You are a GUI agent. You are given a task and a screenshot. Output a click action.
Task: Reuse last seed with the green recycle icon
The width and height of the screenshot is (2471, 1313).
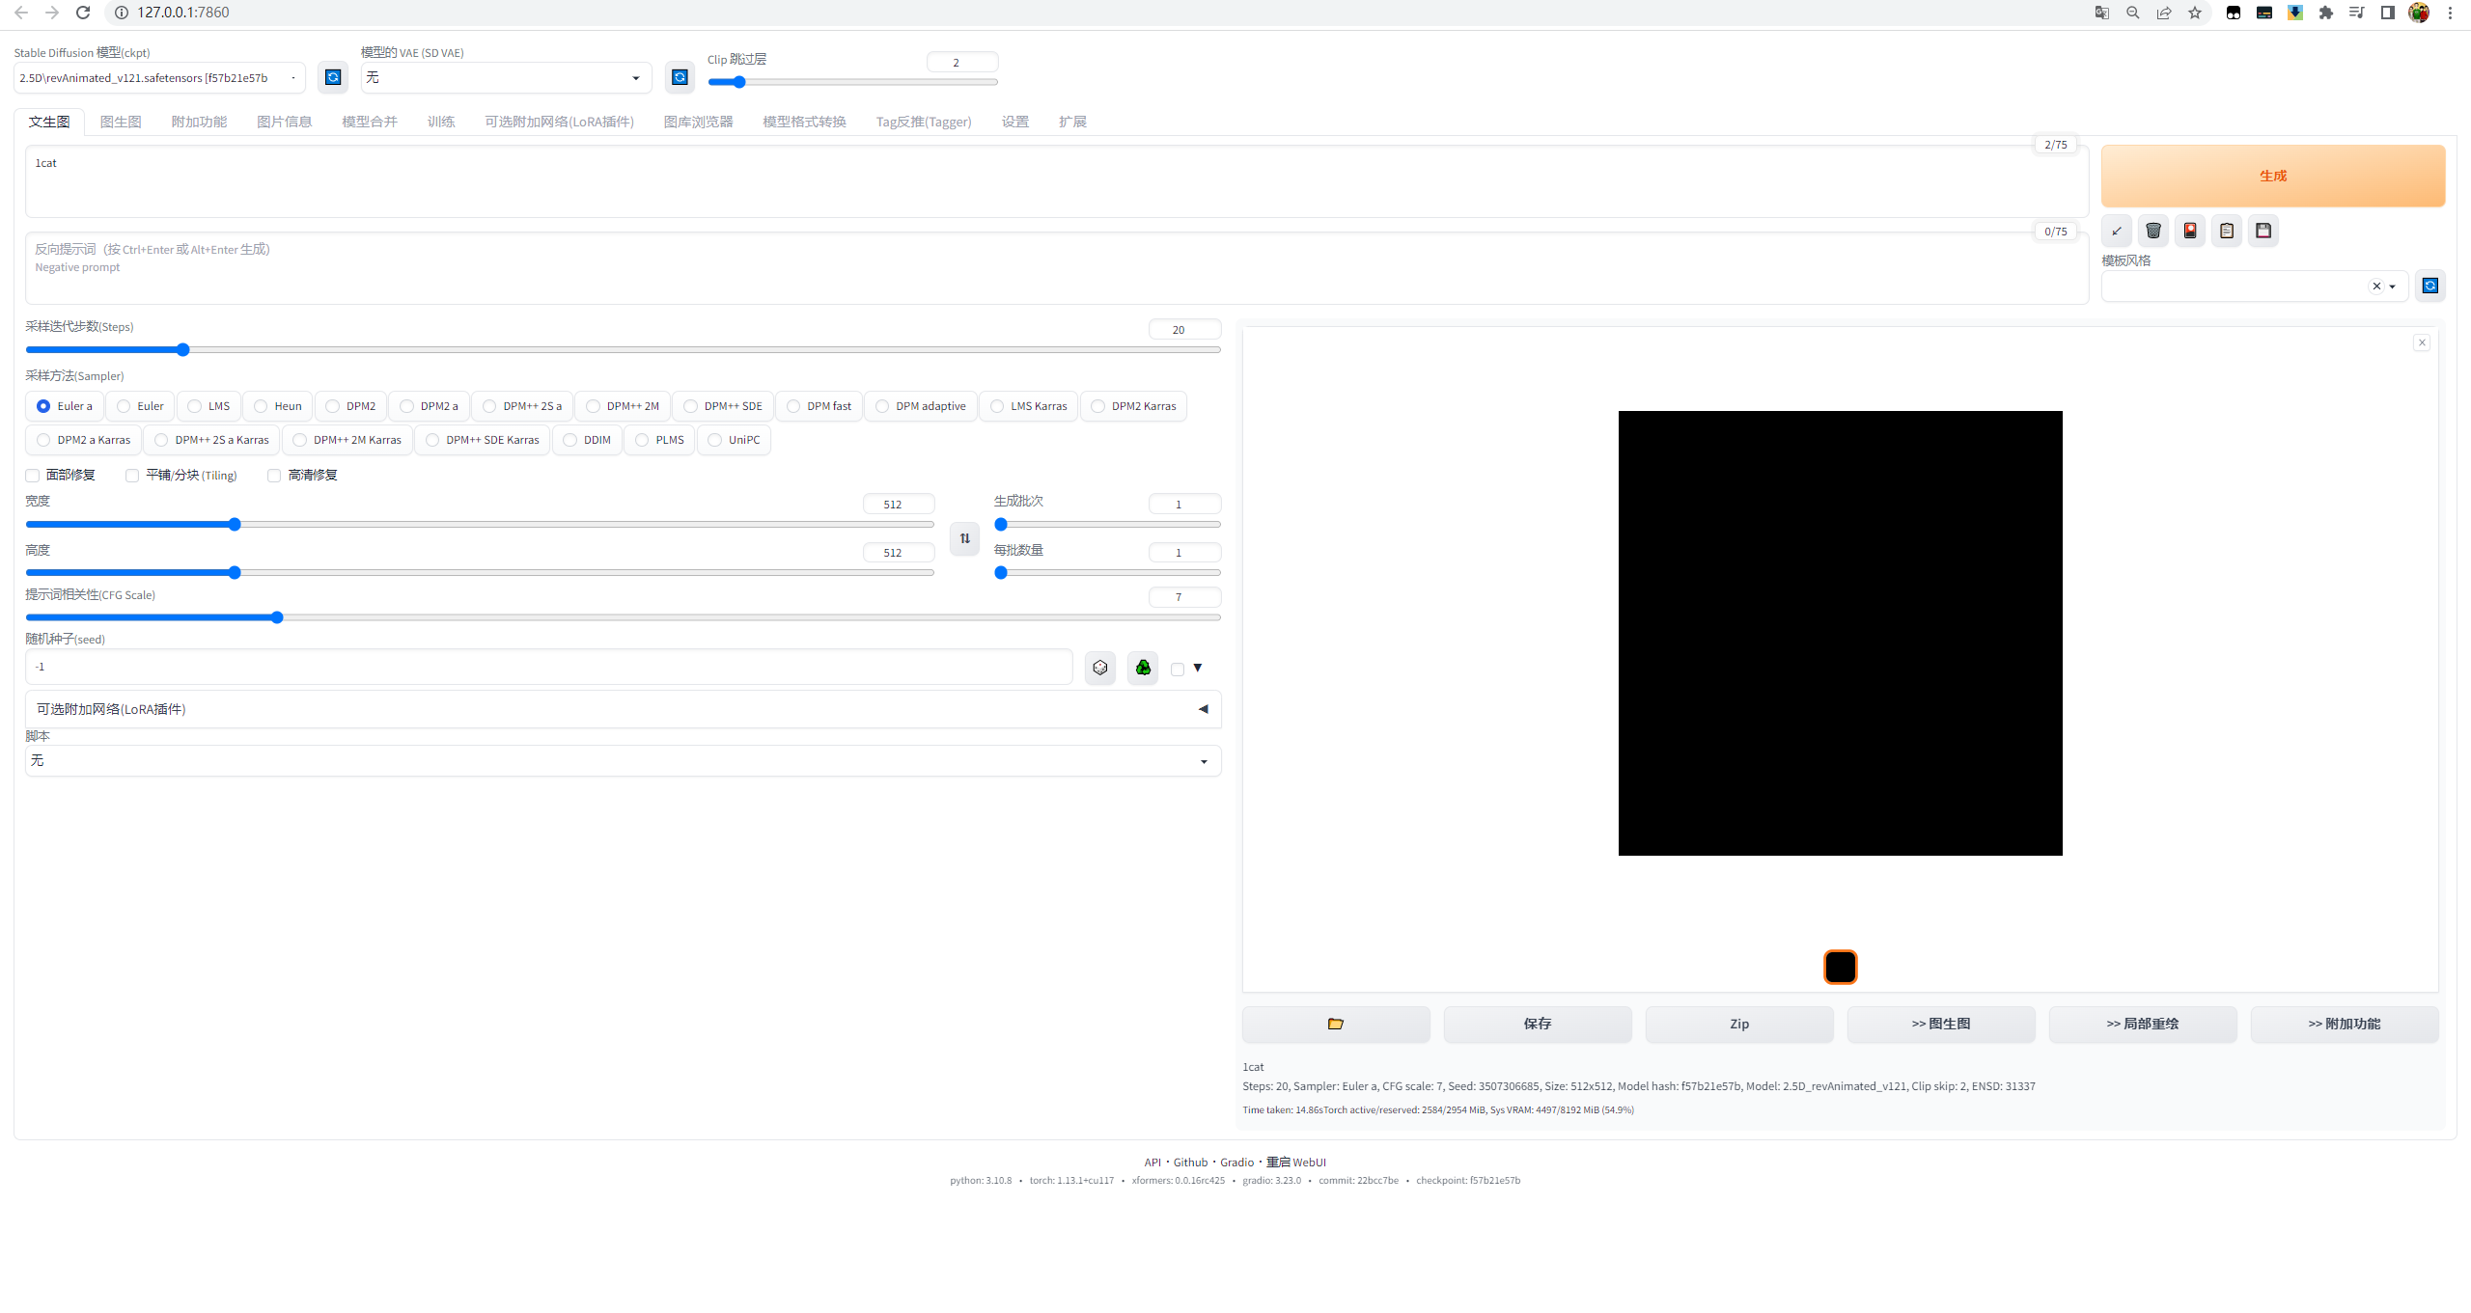[1143, 668]
